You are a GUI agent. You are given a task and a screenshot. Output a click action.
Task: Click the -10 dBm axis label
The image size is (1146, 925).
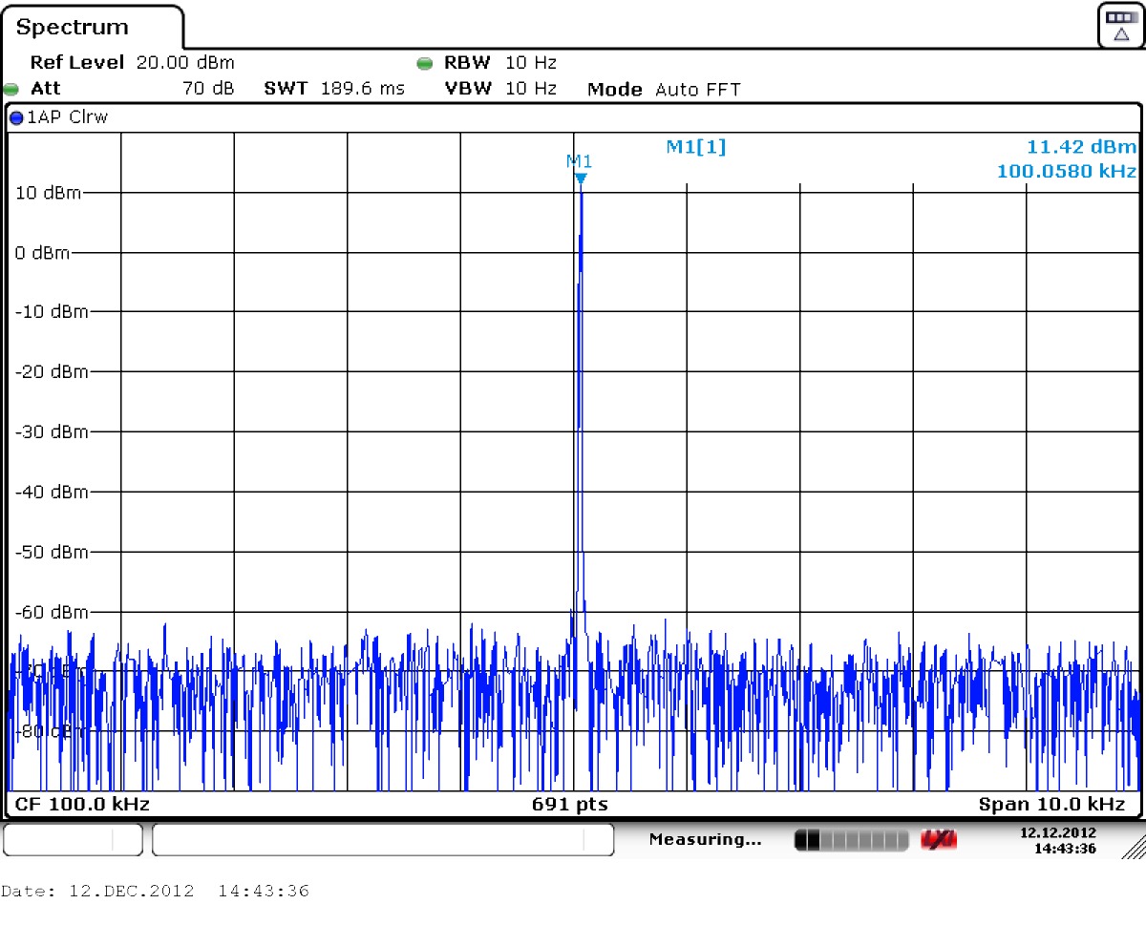[x=54, y=311]
